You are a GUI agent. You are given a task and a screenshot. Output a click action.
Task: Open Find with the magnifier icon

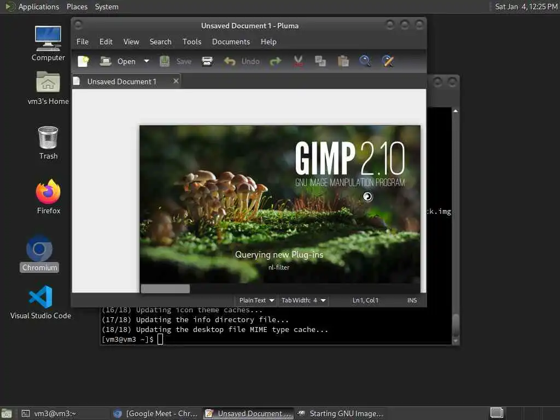click(365, 61)
